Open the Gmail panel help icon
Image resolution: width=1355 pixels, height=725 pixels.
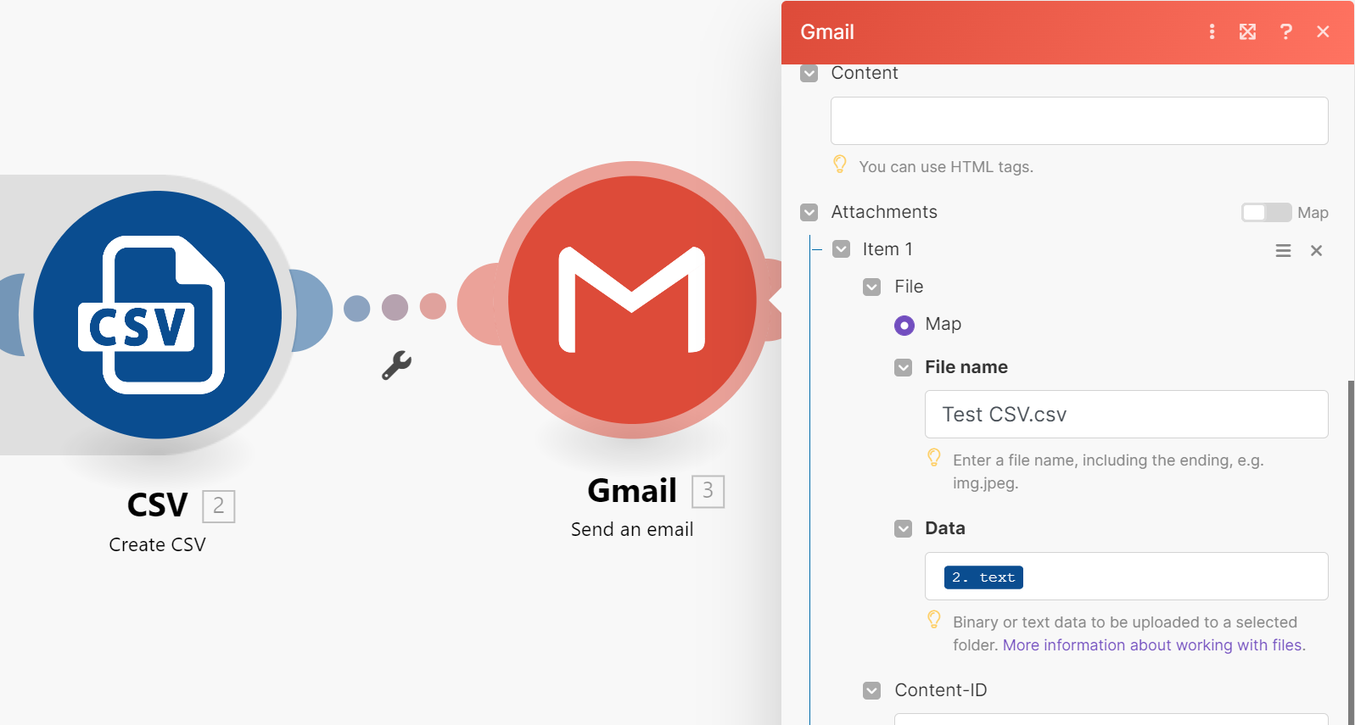coord(1286,31)
